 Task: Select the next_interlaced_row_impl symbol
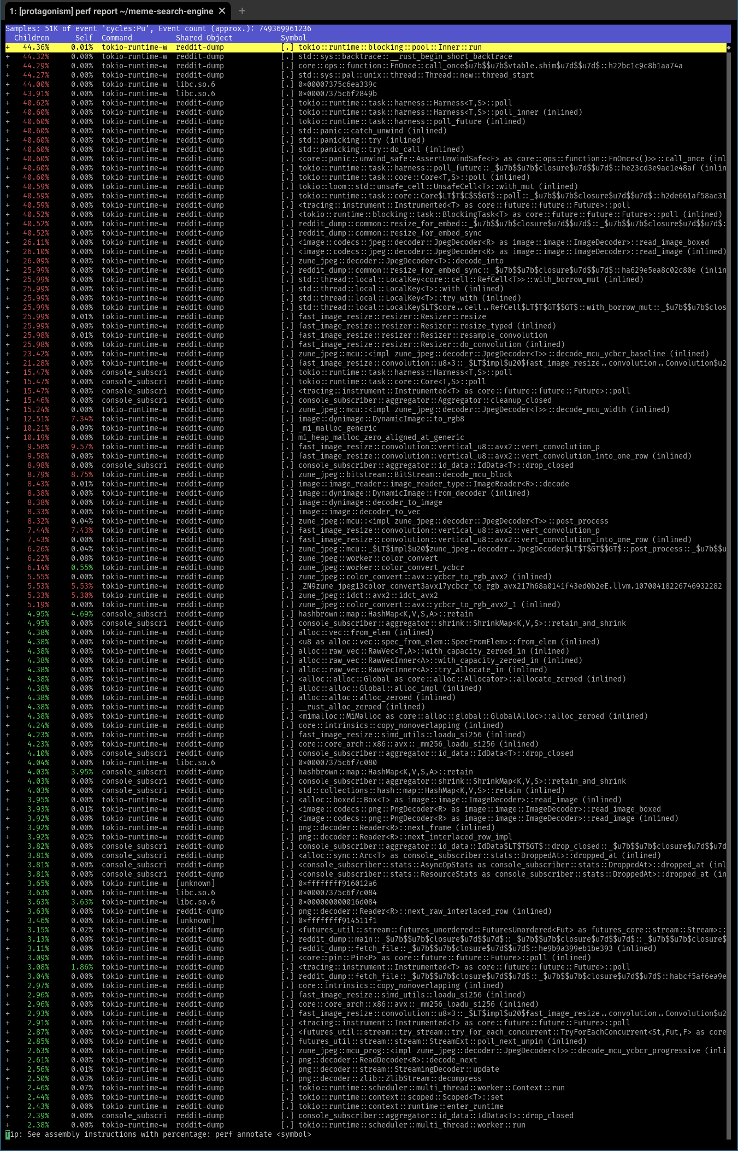(405, 837)
